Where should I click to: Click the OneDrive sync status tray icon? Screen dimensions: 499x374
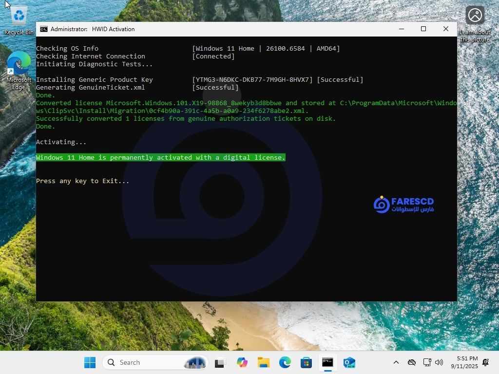pyautogui.click(x=412, y=362)
